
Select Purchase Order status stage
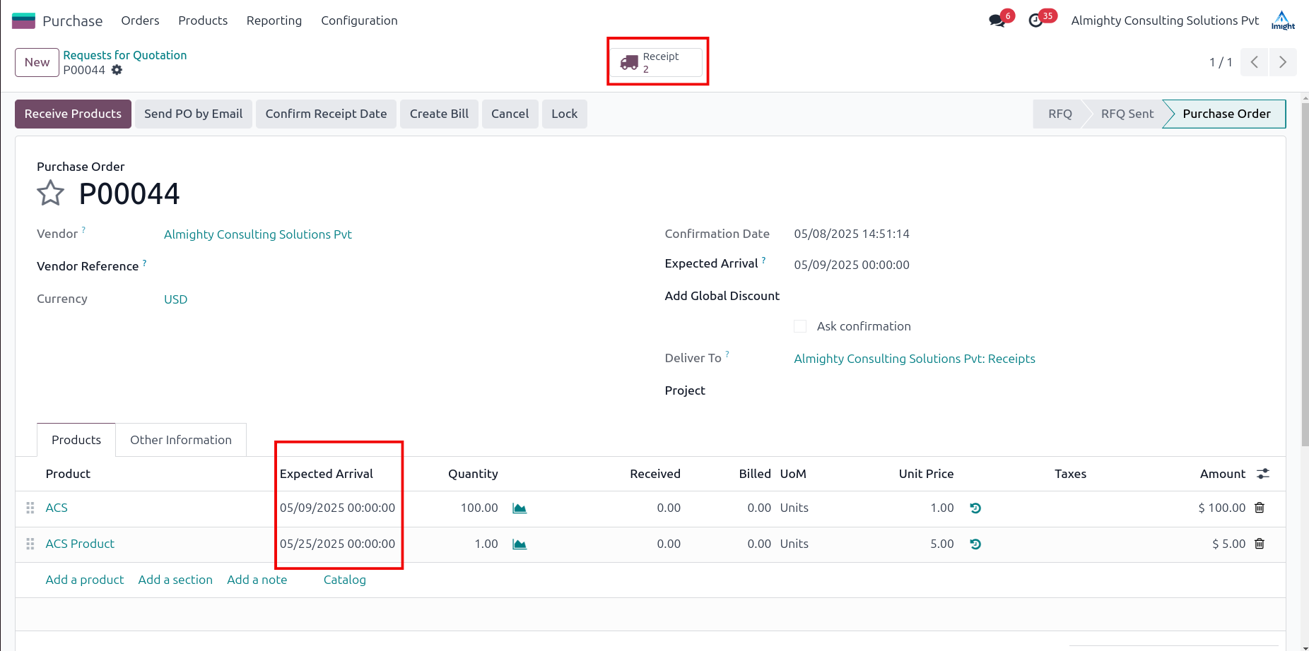point(1226,114)
